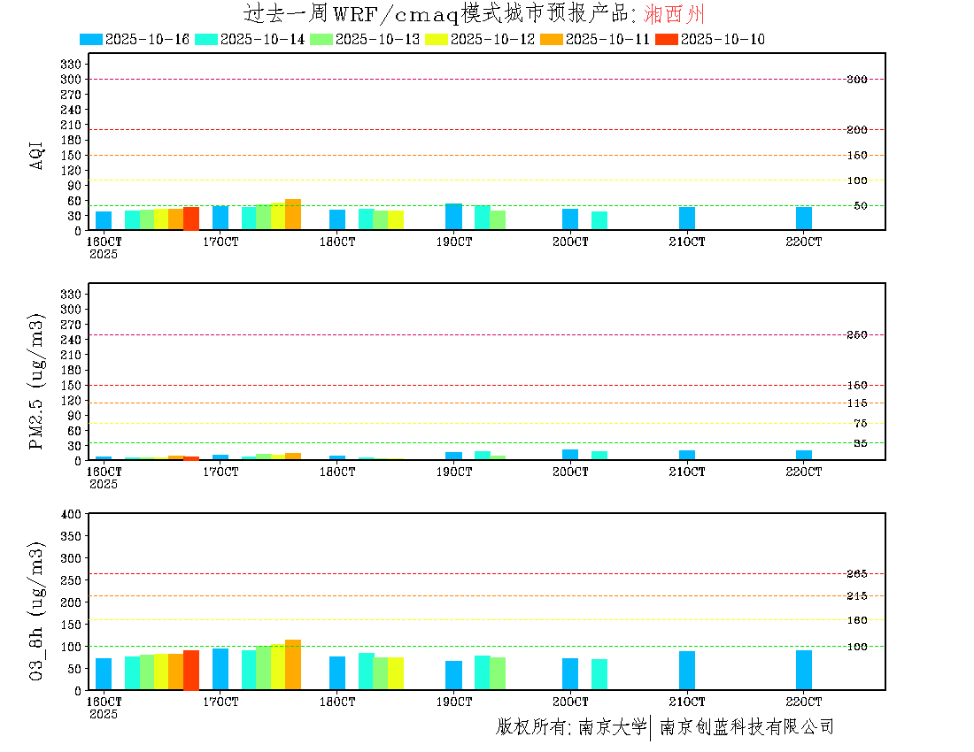
Task: Click the PM2.5 (ug/m3) y-axis title
Action: pos(37,380)
